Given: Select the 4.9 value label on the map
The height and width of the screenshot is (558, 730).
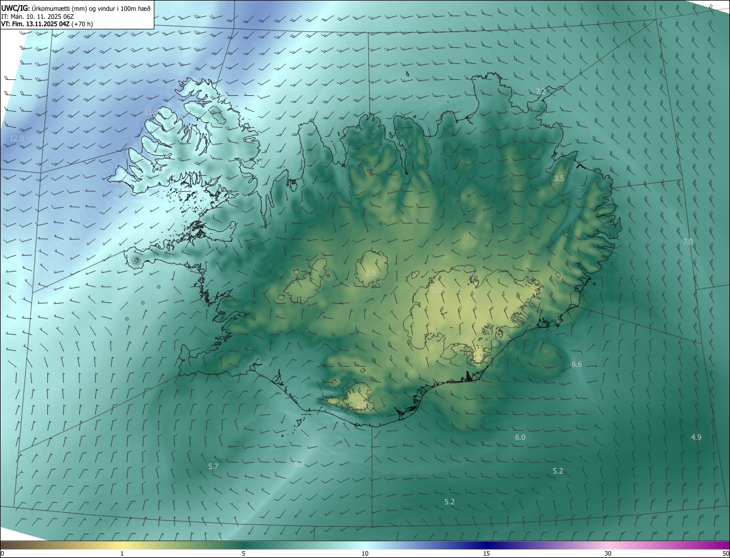Looking at the screenshot, I should pos(696,437).
